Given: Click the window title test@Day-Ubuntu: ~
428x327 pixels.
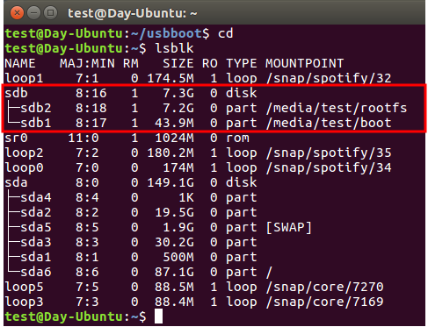Looking at the screenshot, I should [x=133, y=13].
